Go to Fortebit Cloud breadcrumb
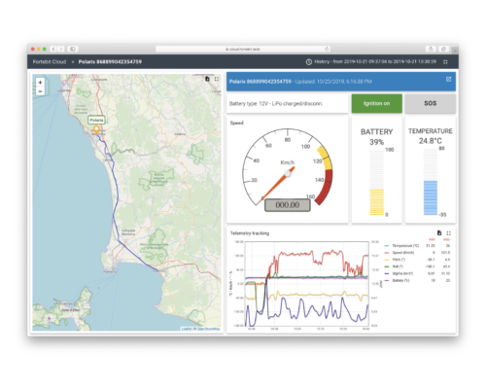This screenshot has height=390, width=486. [50, 61]
